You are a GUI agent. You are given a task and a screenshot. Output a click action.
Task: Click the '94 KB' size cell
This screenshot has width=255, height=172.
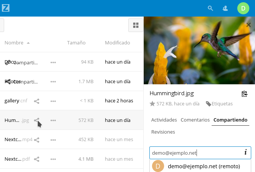point(87,62)
